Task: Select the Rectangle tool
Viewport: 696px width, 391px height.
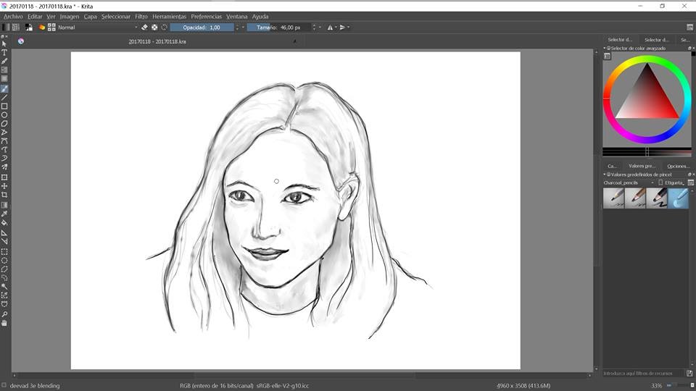Action: coord(4,106)
